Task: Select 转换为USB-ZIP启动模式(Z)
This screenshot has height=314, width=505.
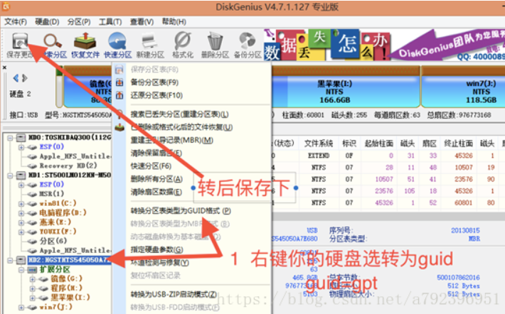Action: [x=174, y=294]
